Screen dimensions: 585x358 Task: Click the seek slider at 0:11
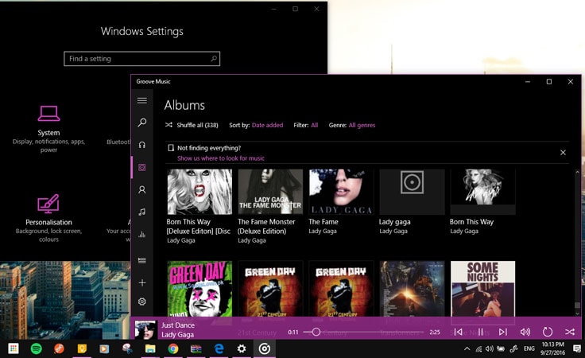(316, 332)
